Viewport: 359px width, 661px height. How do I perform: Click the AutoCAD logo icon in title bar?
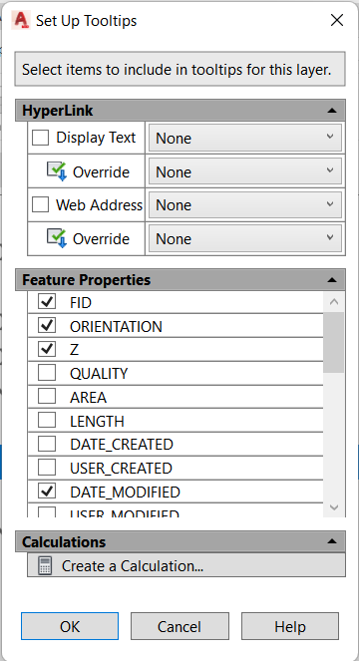point(21,20)
